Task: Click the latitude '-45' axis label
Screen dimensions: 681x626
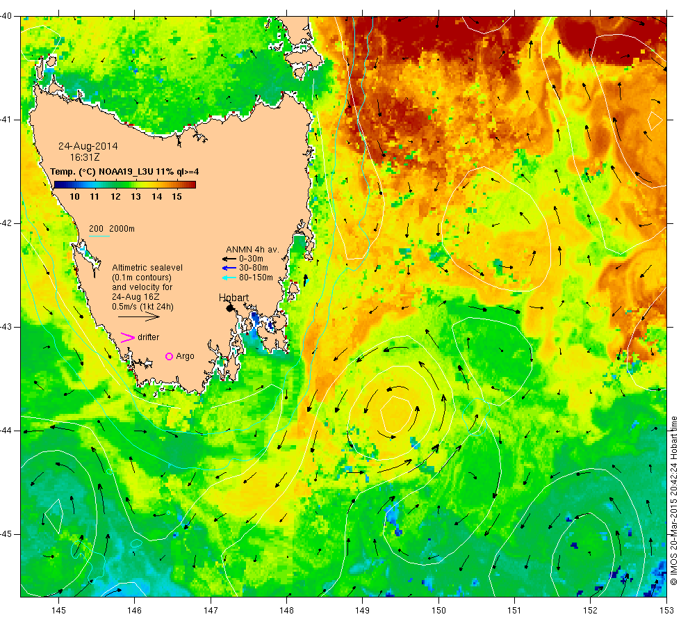Action: (6, 534)
